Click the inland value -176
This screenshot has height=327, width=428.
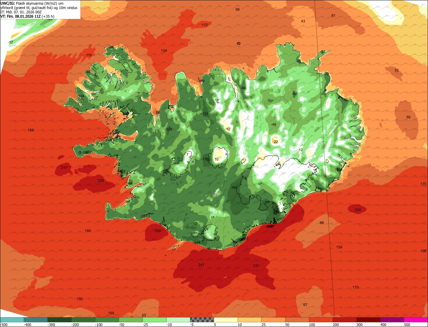(x=205, y=159)
